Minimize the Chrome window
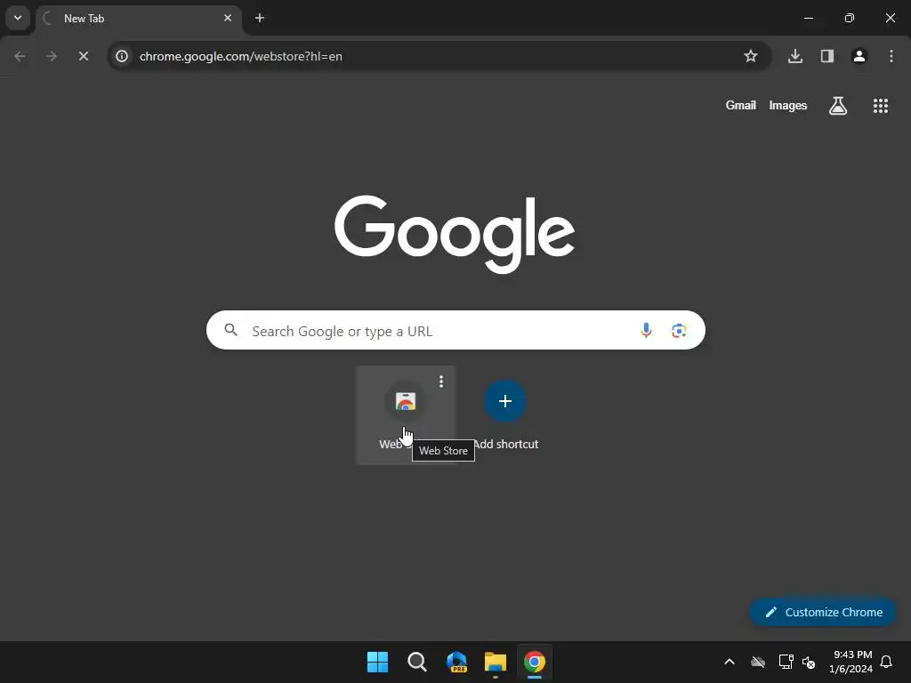The height and width of the screenshot is (683, 911). [x=809, y=18]
